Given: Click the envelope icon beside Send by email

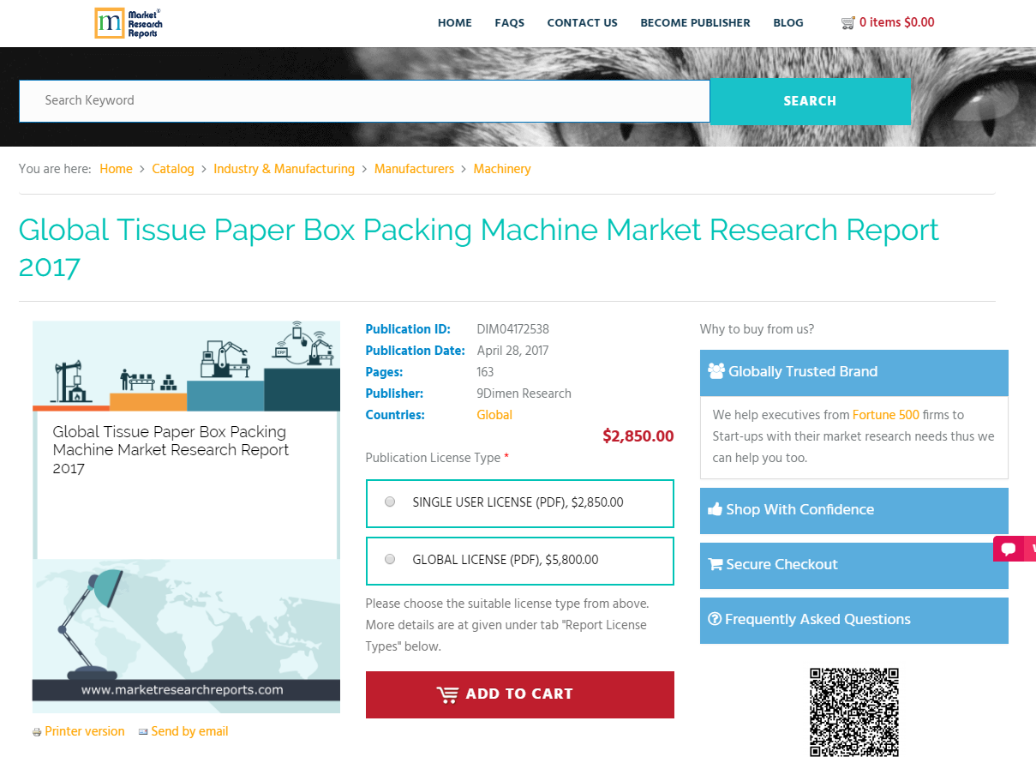Looking at the screenshot, I should tap(143, 732).
